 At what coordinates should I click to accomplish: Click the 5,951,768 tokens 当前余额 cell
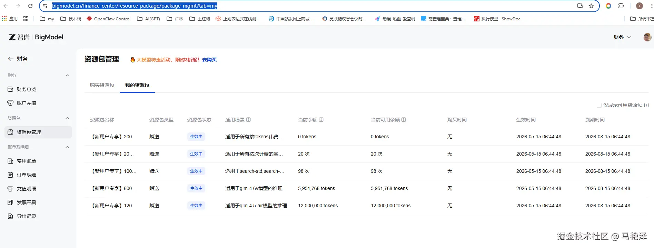coord(317,188)
